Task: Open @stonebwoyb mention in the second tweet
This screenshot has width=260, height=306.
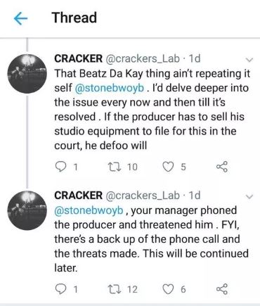Action: coord(89,210)
